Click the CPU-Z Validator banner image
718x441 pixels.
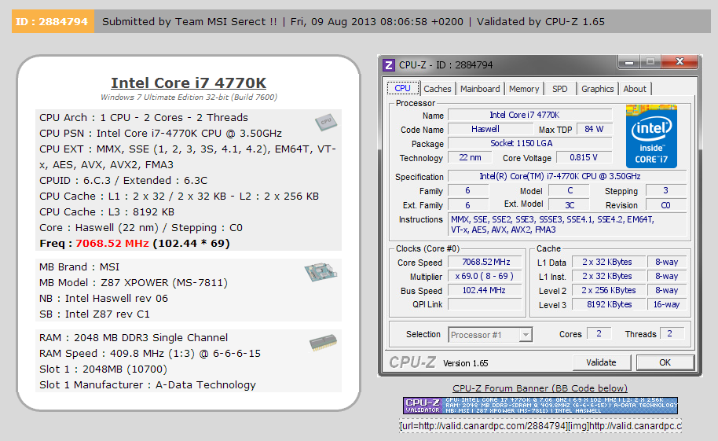pyautogui.click(x=540, y=406)
